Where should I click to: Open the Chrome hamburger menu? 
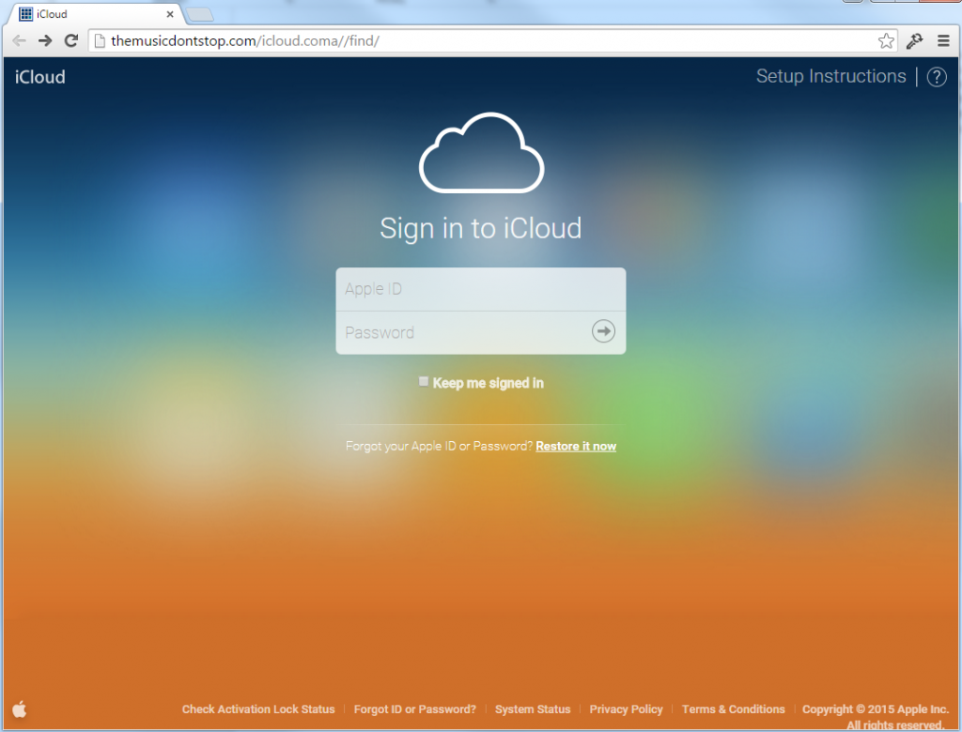pos(943,41)
